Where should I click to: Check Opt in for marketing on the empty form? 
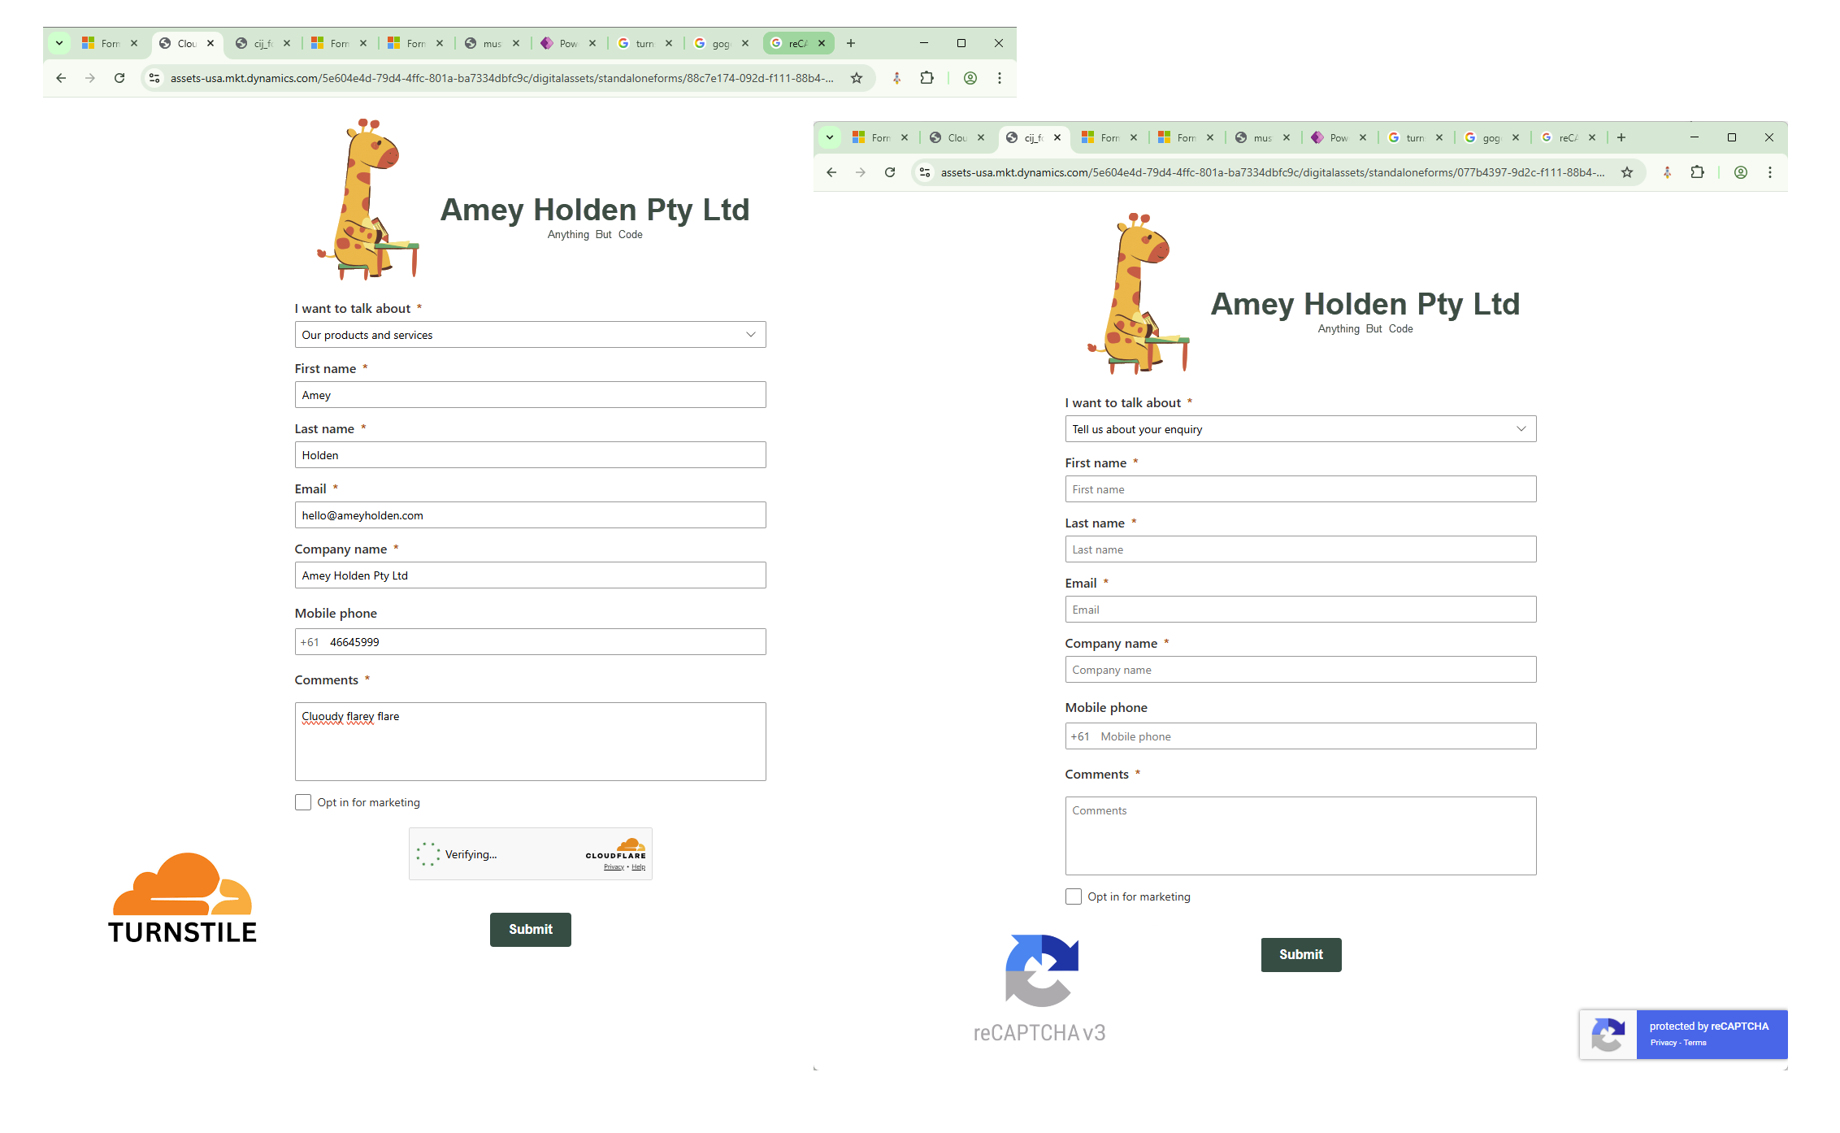coord(1074,896)
